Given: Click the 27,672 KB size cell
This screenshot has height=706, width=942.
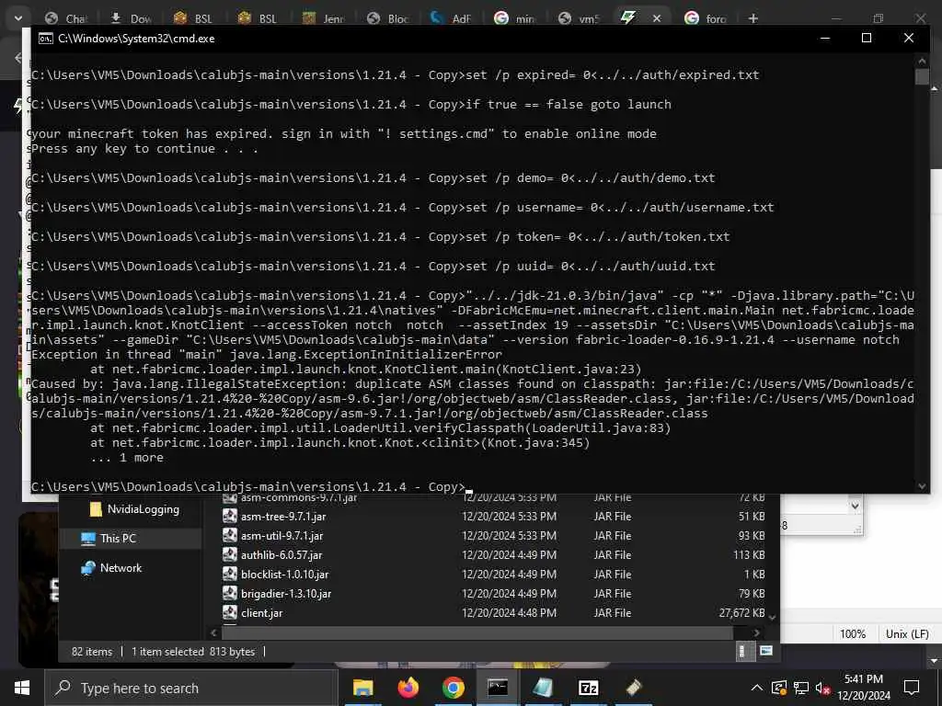Looking at the screenshot, I should click(741, 612).
